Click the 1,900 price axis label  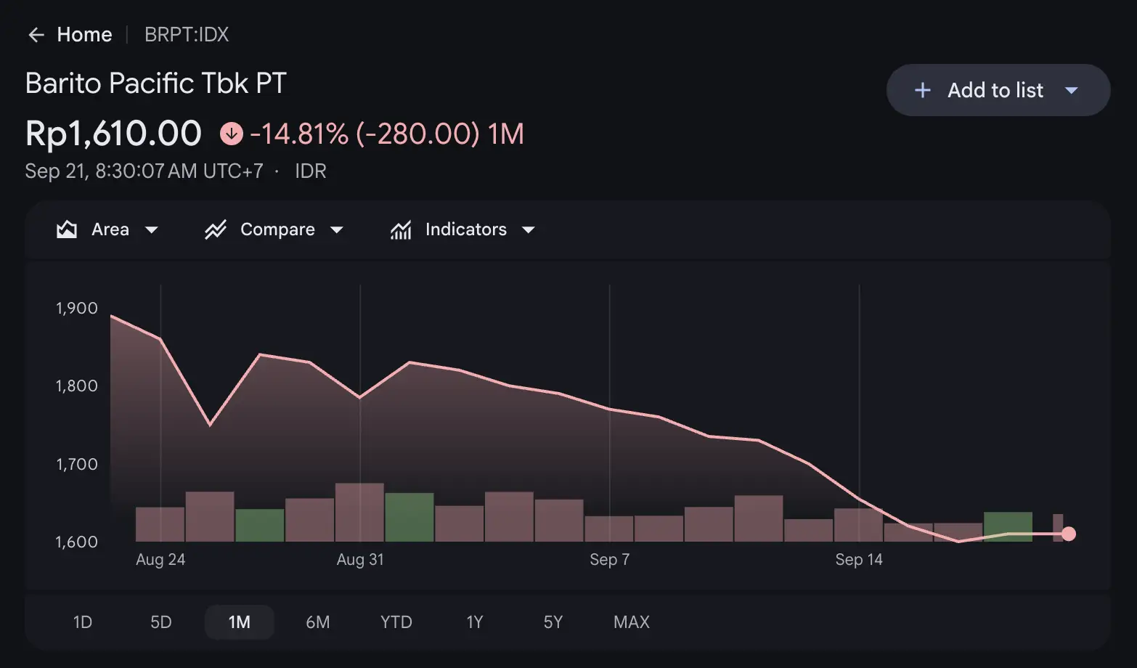[x=77, y=309]
